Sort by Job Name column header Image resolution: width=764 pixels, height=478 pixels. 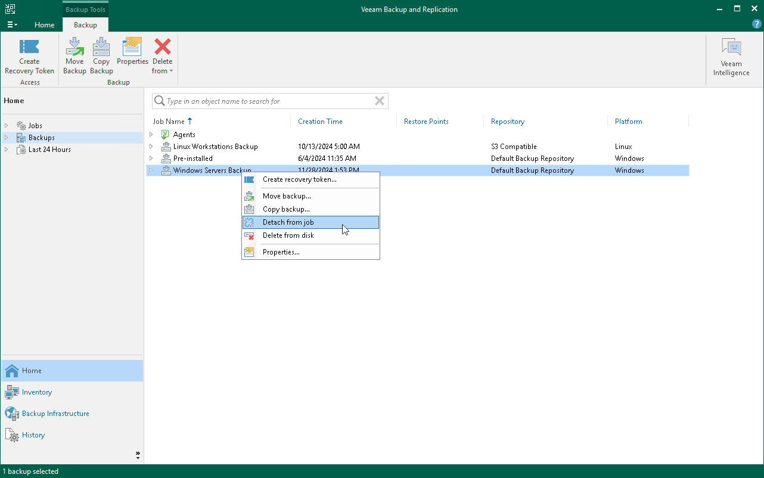coord(169,122)
